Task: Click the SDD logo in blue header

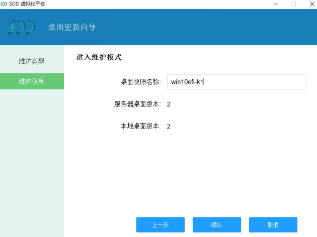Action: click(x=22, y=27)
